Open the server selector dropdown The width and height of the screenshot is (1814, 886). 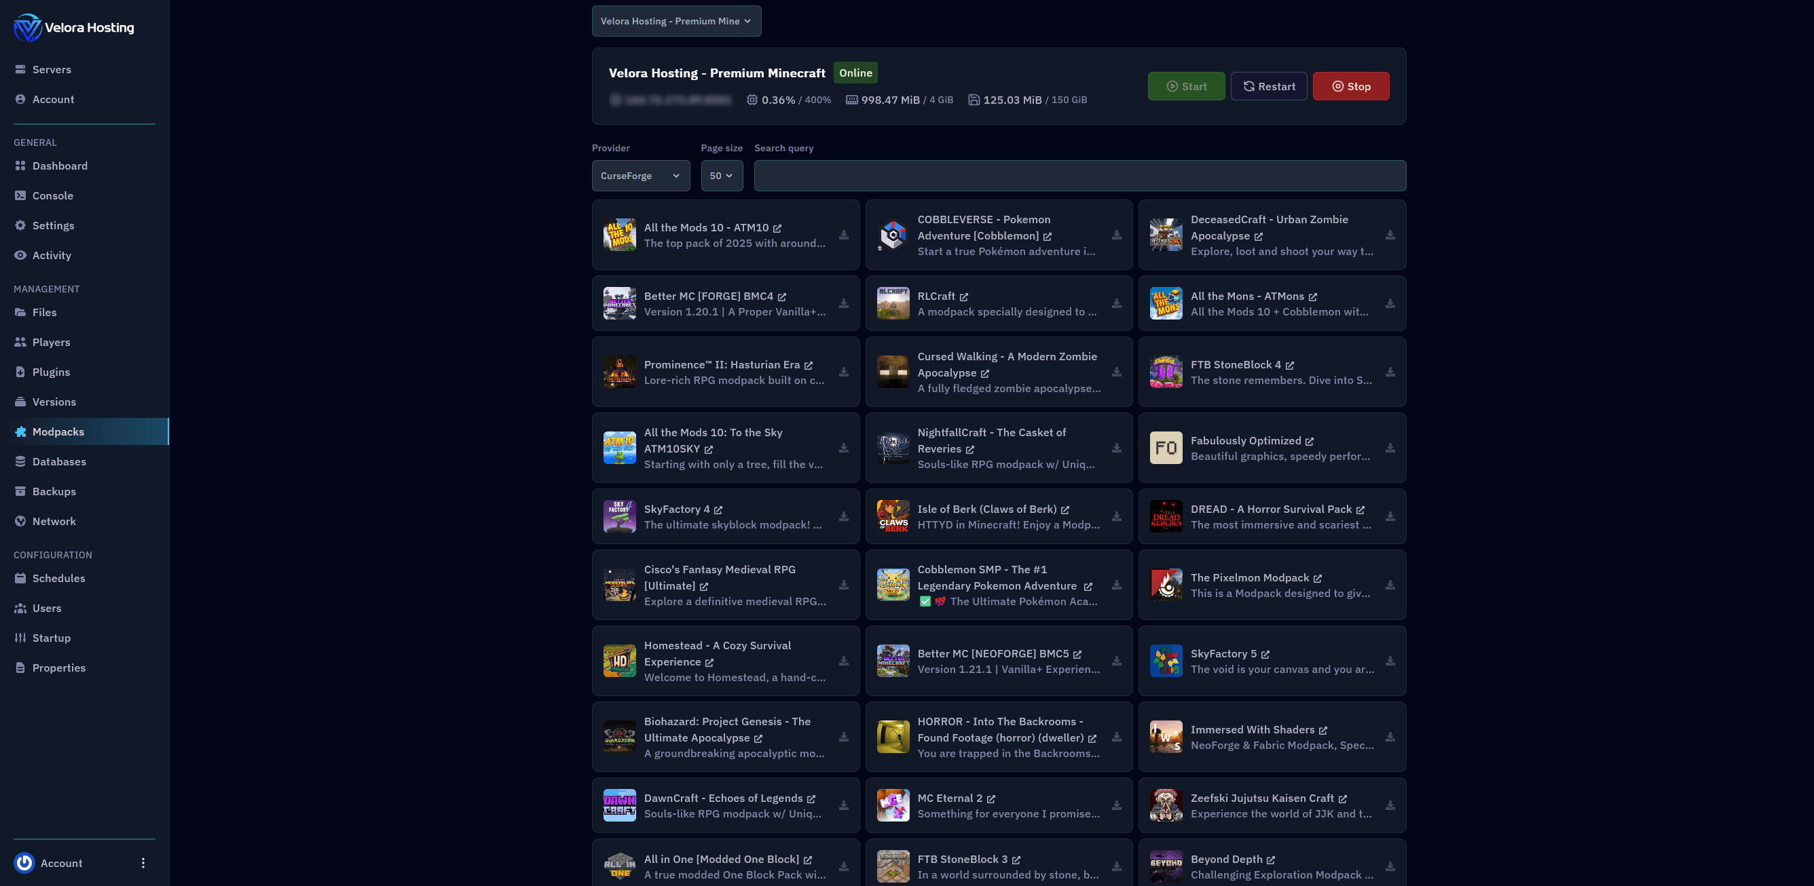pos(676,20)
